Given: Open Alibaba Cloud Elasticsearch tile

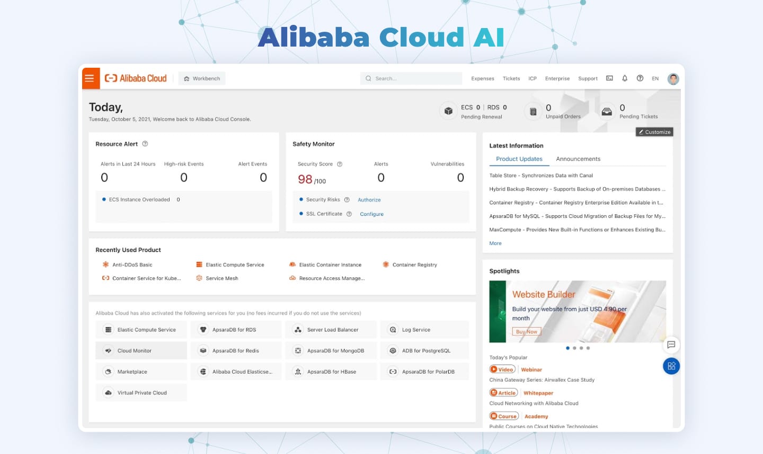Looking at the screenshot, I should (236, 371).
